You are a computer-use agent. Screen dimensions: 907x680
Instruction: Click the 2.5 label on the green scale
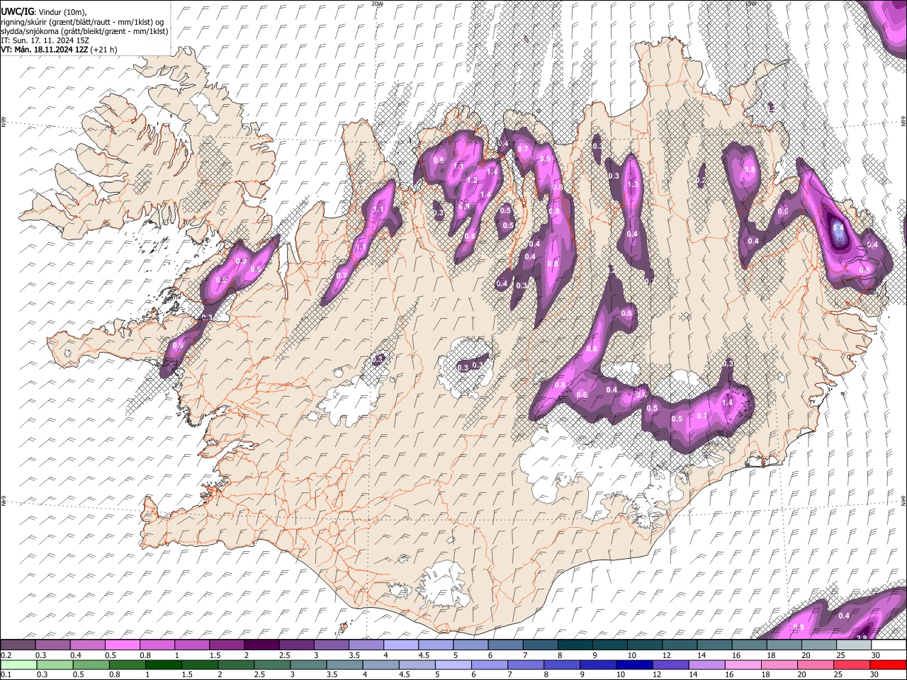259,674
